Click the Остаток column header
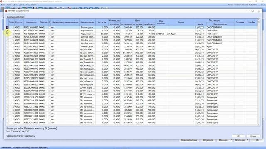 tap(102, 22)
